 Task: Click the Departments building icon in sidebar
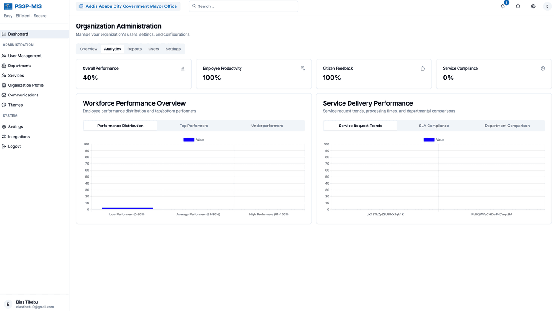tap(5, 66)
